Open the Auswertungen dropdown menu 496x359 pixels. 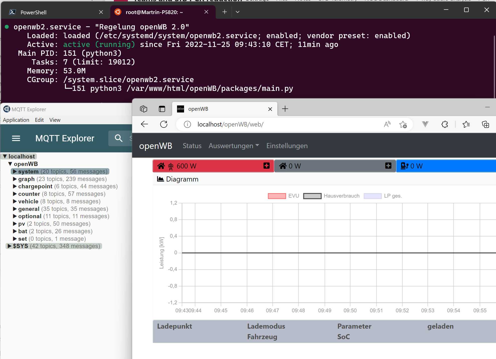tap(234, 146)
